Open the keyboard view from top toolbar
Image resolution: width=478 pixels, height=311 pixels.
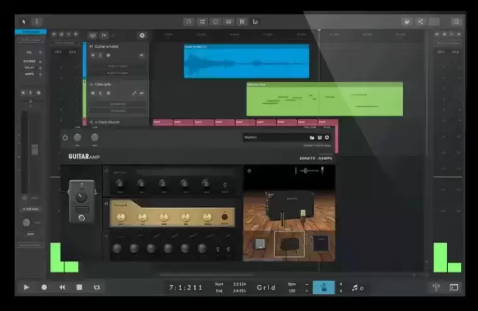[x=229, y=21]
